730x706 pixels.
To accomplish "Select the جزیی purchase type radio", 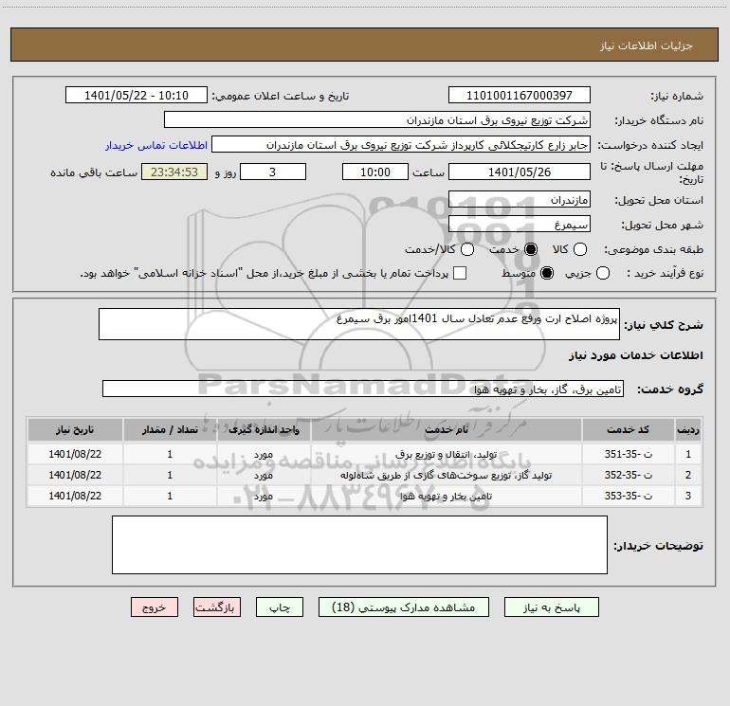I will click(x=602, y=273).
